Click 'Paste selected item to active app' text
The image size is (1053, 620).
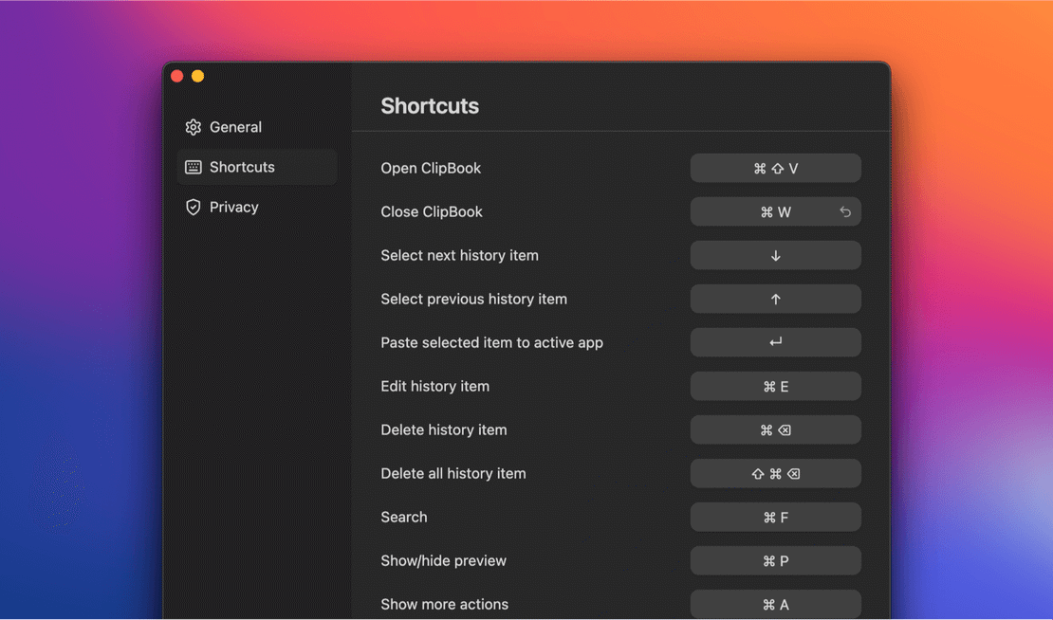pos(491,343)
